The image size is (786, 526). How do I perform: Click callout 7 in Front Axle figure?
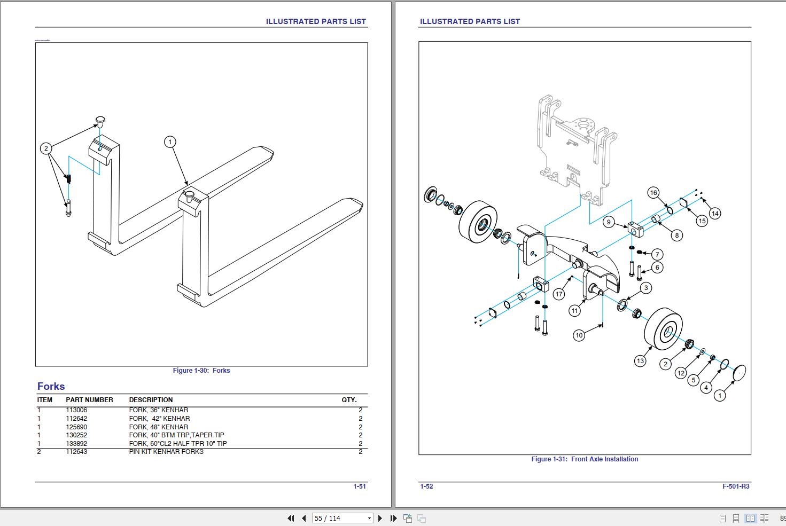point(658,255)
